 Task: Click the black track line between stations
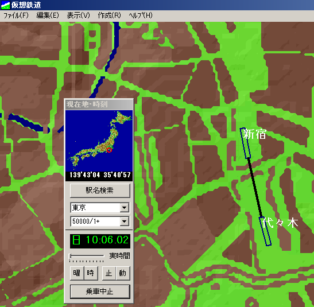point(255,188)
